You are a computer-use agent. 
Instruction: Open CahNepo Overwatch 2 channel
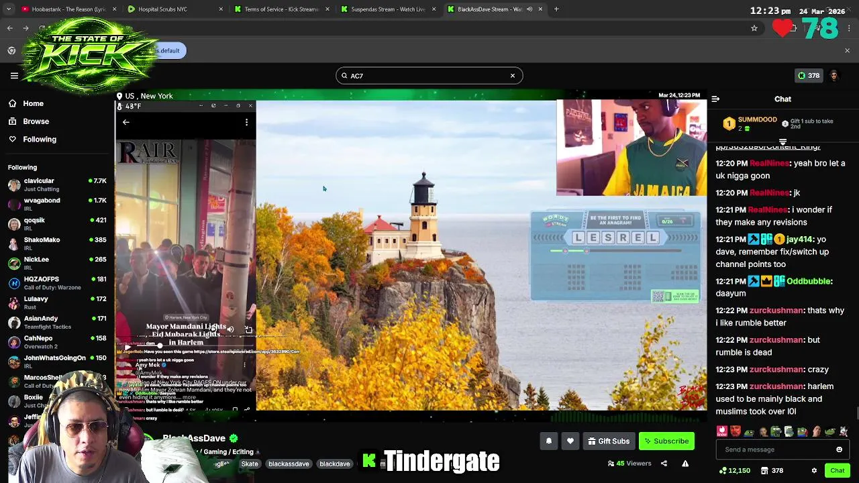coord(57,341)
